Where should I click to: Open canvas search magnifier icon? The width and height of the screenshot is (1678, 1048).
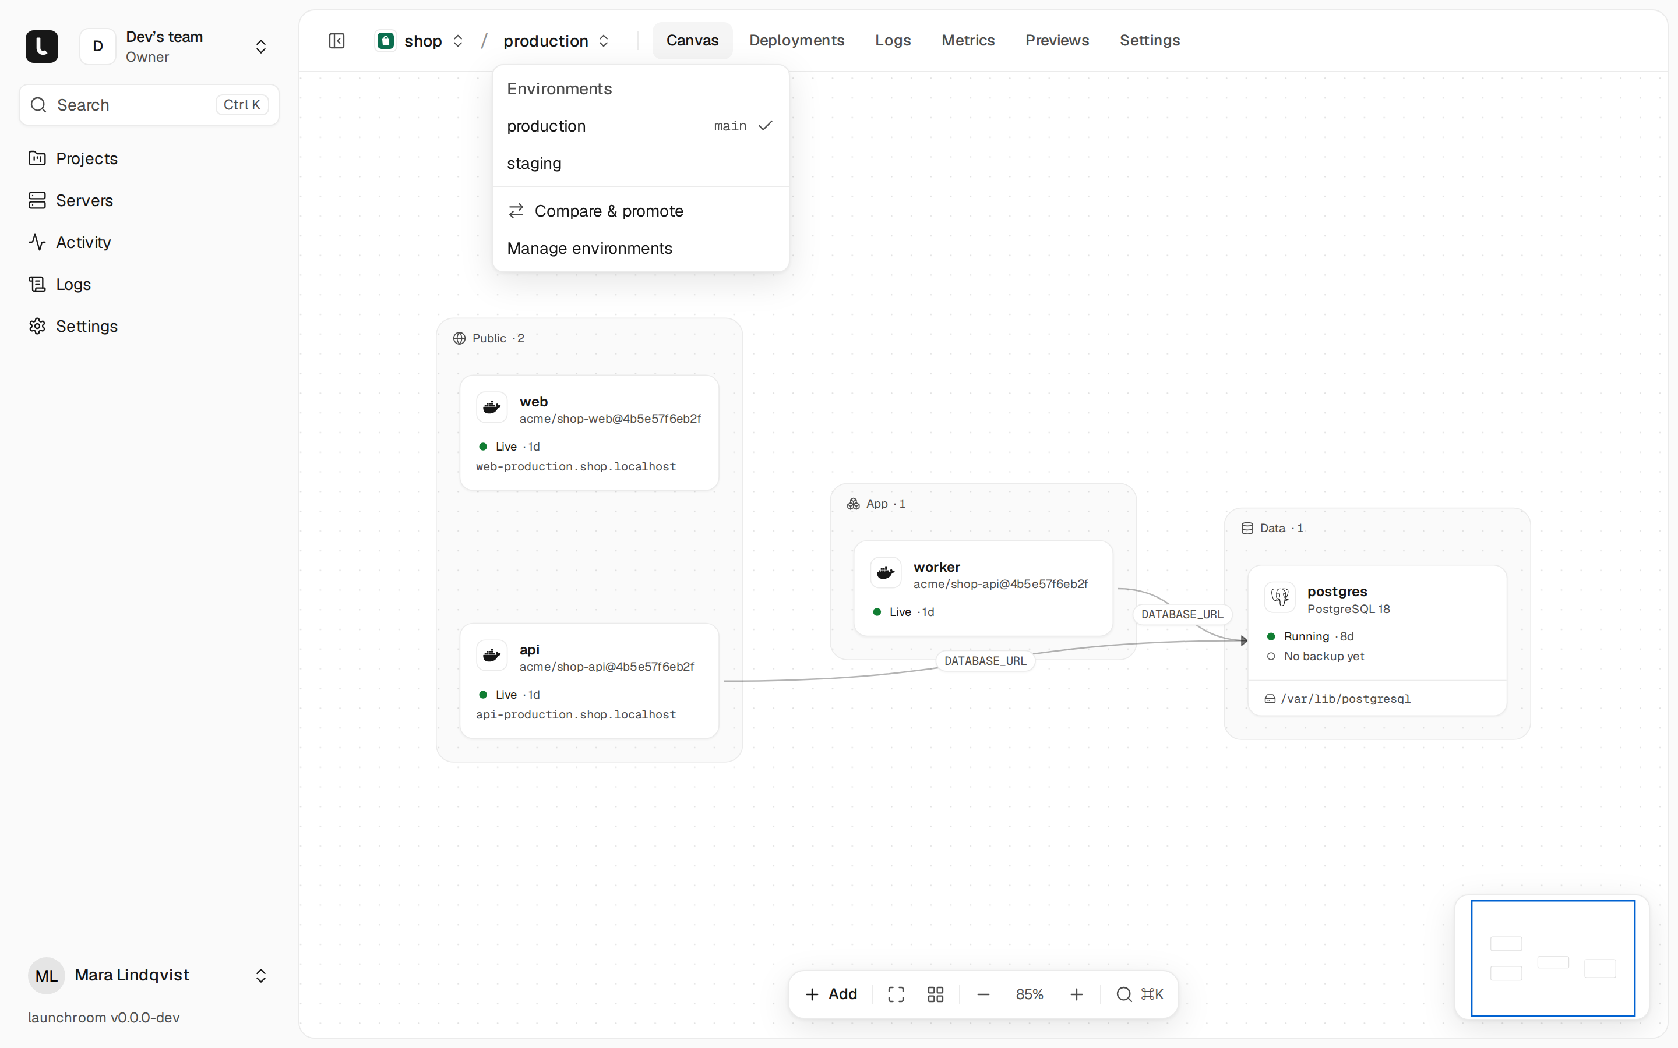click(1124, 994)
